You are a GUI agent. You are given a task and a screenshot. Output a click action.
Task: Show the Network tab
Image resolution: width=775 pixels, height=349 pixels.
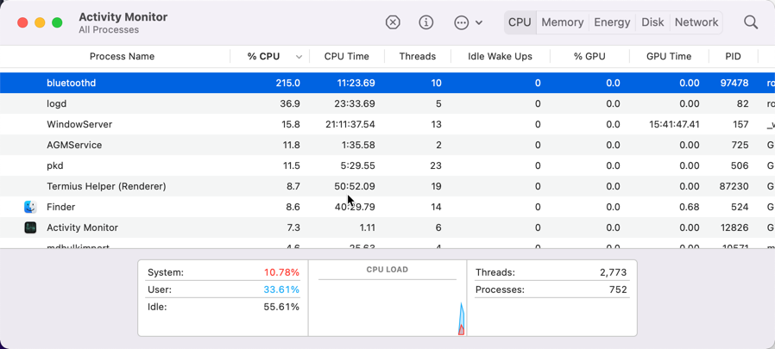coord(696,22)
